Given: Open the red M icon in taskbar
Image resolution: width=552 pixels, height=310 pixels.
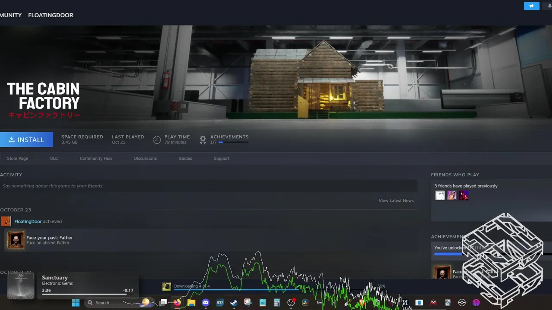Looking at the screenshot, I should [x=433, y=303].
